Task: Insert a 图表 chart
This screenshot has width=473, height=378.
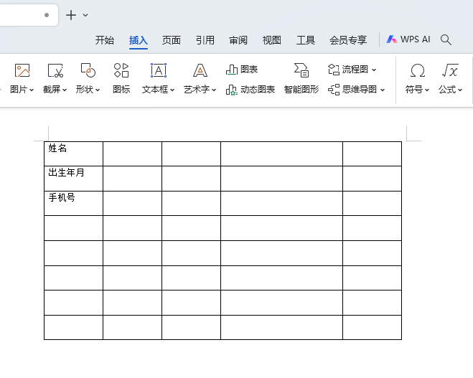Action: (242, 70)
